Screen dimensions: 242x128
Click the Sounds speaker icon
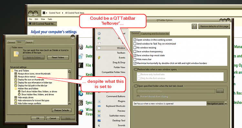[x=99, y=125]
